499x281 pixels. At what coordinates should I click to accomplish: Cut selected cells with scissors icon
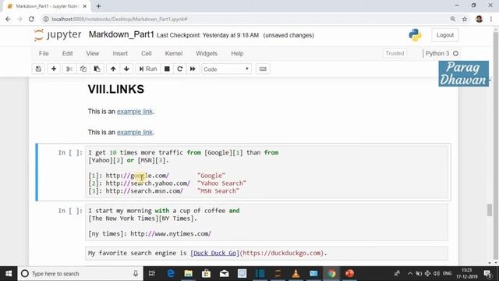[69, 69]
